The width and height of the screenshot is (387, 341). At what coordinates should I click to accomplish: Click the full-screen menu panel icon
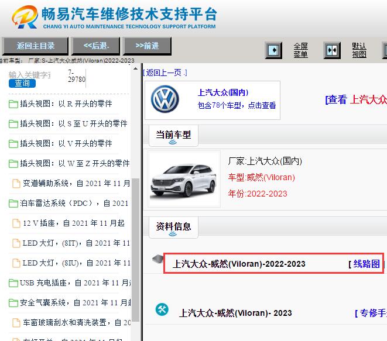click(273, 50)
